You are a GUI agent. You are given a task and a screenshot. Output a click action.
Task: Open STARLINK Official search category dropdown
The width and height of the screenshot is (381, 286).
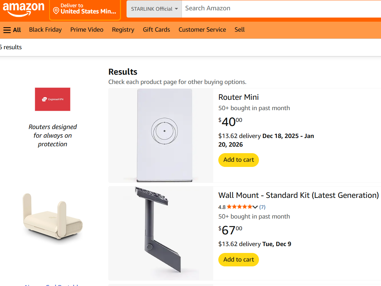coord(154,9)
